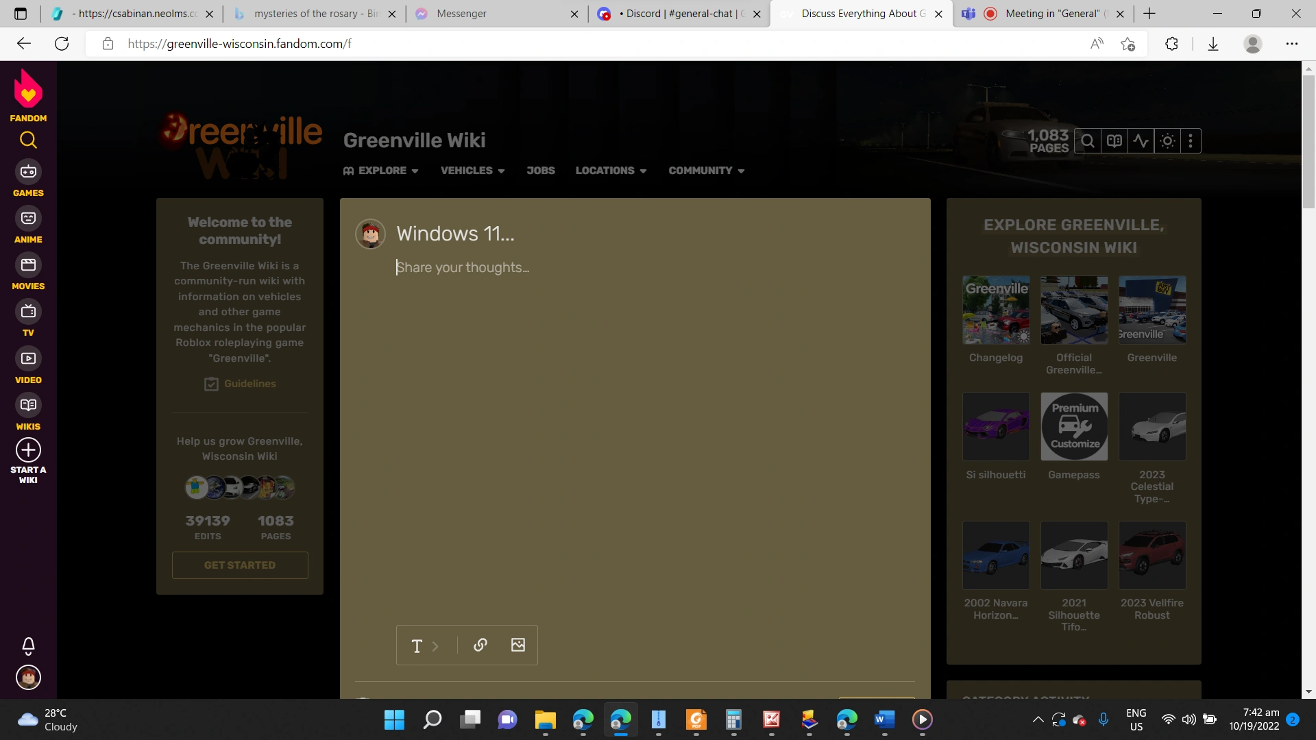This screenshot has height=740, width=1316.
Task: Open the local wiki activity pulse icon
Action: click(x=1141, y=140)
